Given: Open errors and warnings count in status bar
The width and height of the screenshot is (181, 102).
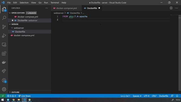Looking at the screenshot, I should pos(11,96).
